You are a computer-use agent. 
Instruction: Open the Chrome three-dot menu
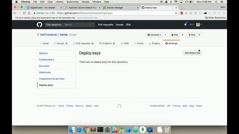[x=224, y=13]
